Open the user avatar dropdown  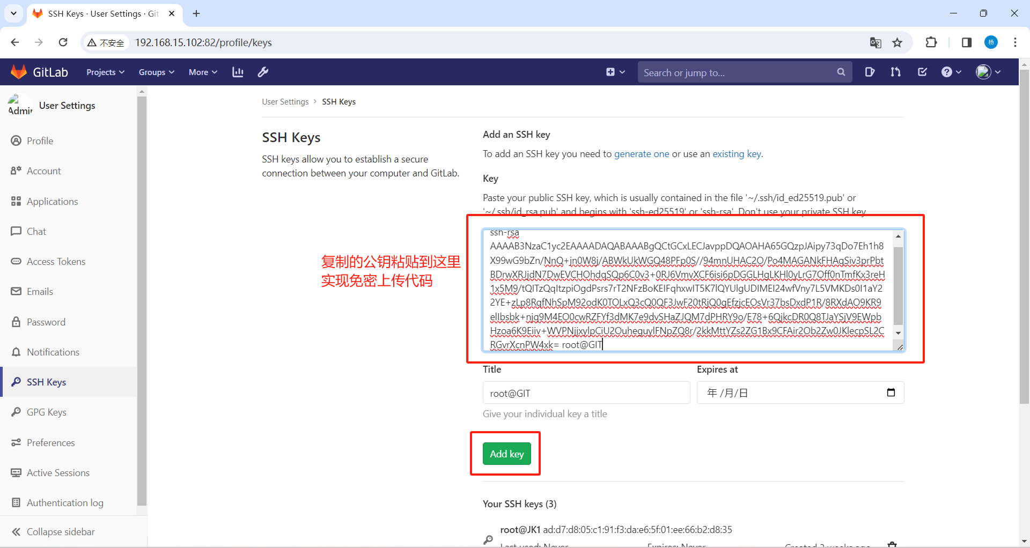[987, 72]
